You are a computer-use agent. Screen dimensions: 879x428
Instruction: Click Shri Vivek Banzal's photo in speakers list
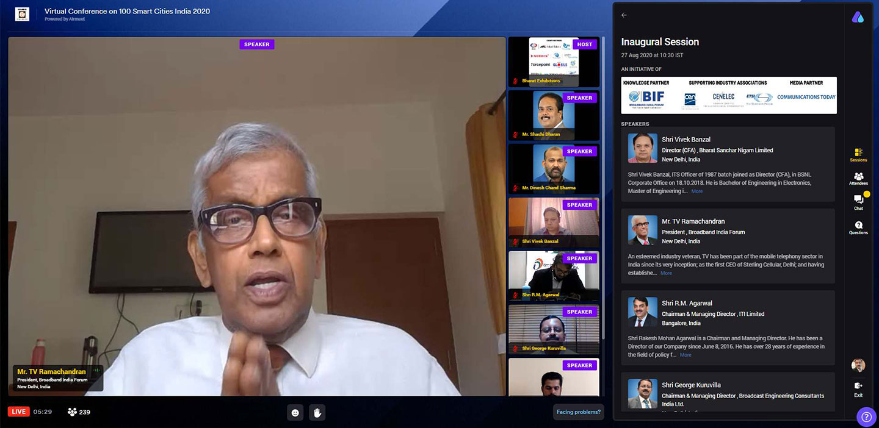pos(643,148)
